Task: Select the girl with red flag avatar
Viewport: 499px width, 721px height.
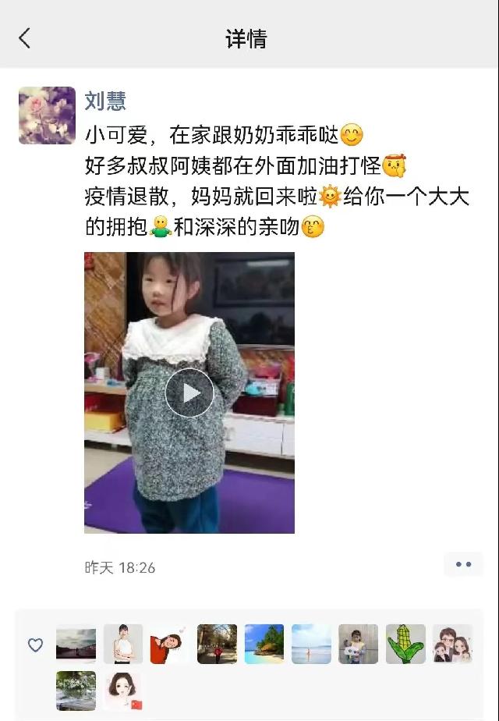Action: (x=123, y=691)
